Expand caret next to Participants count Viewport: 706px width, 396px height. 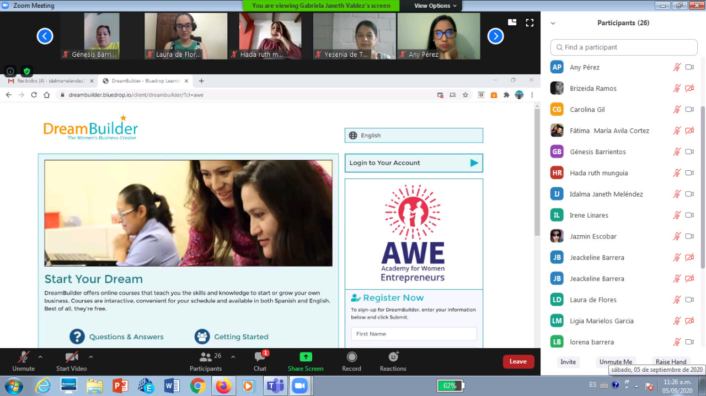click(233, 357)
